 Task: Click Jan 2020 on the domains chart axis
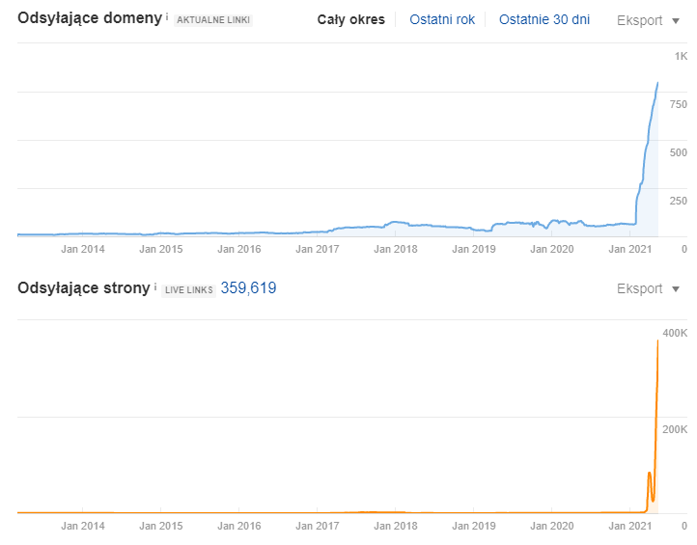[553, 249]
